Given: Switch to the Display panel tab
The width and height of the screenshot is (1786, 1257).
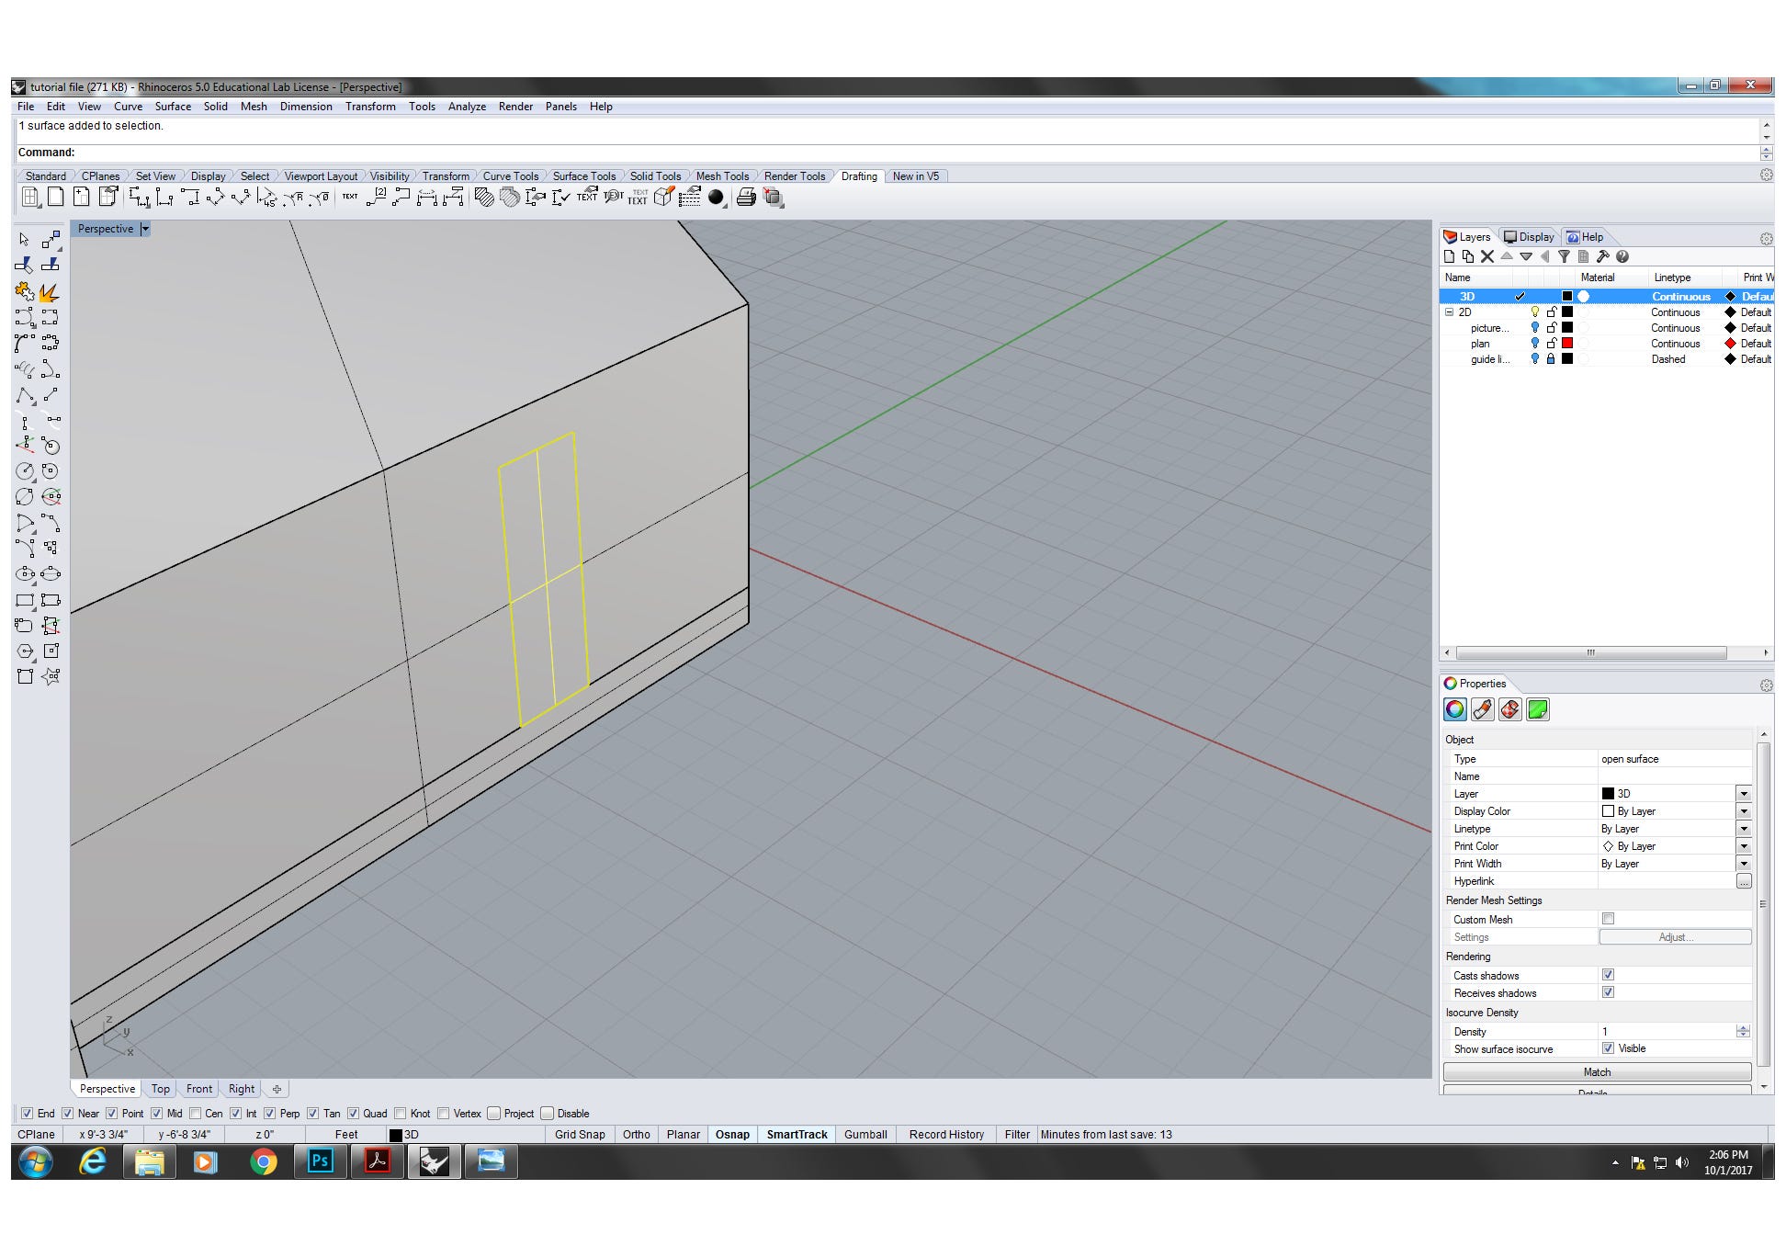Looking at the screenshot, I should (x=1530, y=237).
